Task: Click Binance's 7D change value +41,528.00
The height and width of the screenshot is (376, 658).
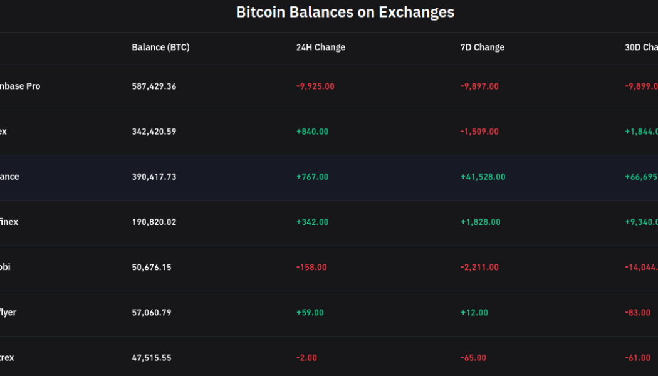Action: click(x=483, y=176)
